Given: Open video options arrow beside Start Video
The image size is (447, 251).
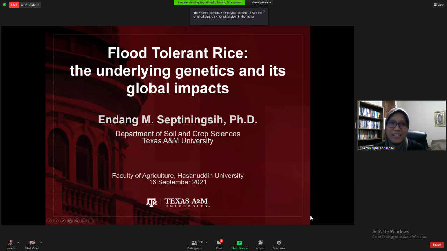Looking at the screenshot, I should pyautogui.click(x=41, y=243).
